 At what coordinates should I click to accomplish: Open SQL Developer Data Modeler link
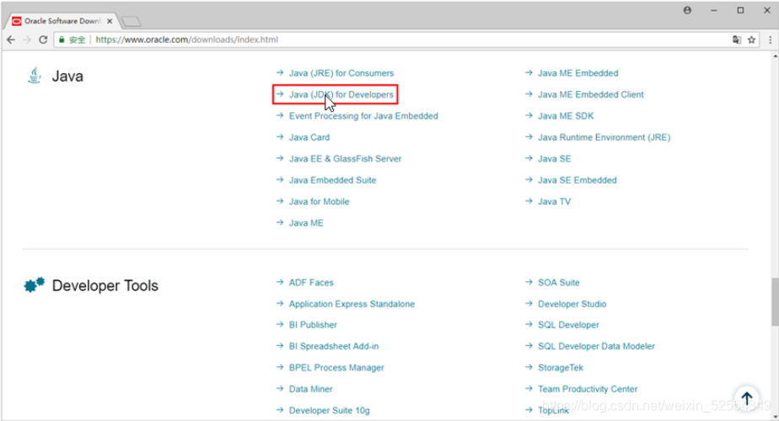596,346
